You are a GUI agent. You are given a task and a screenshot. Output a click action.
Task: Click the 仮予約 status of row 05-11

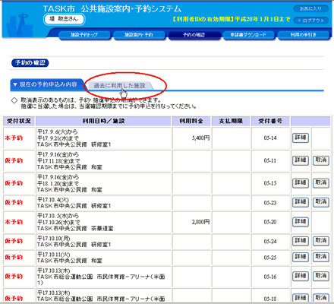(x=14, y=160)
